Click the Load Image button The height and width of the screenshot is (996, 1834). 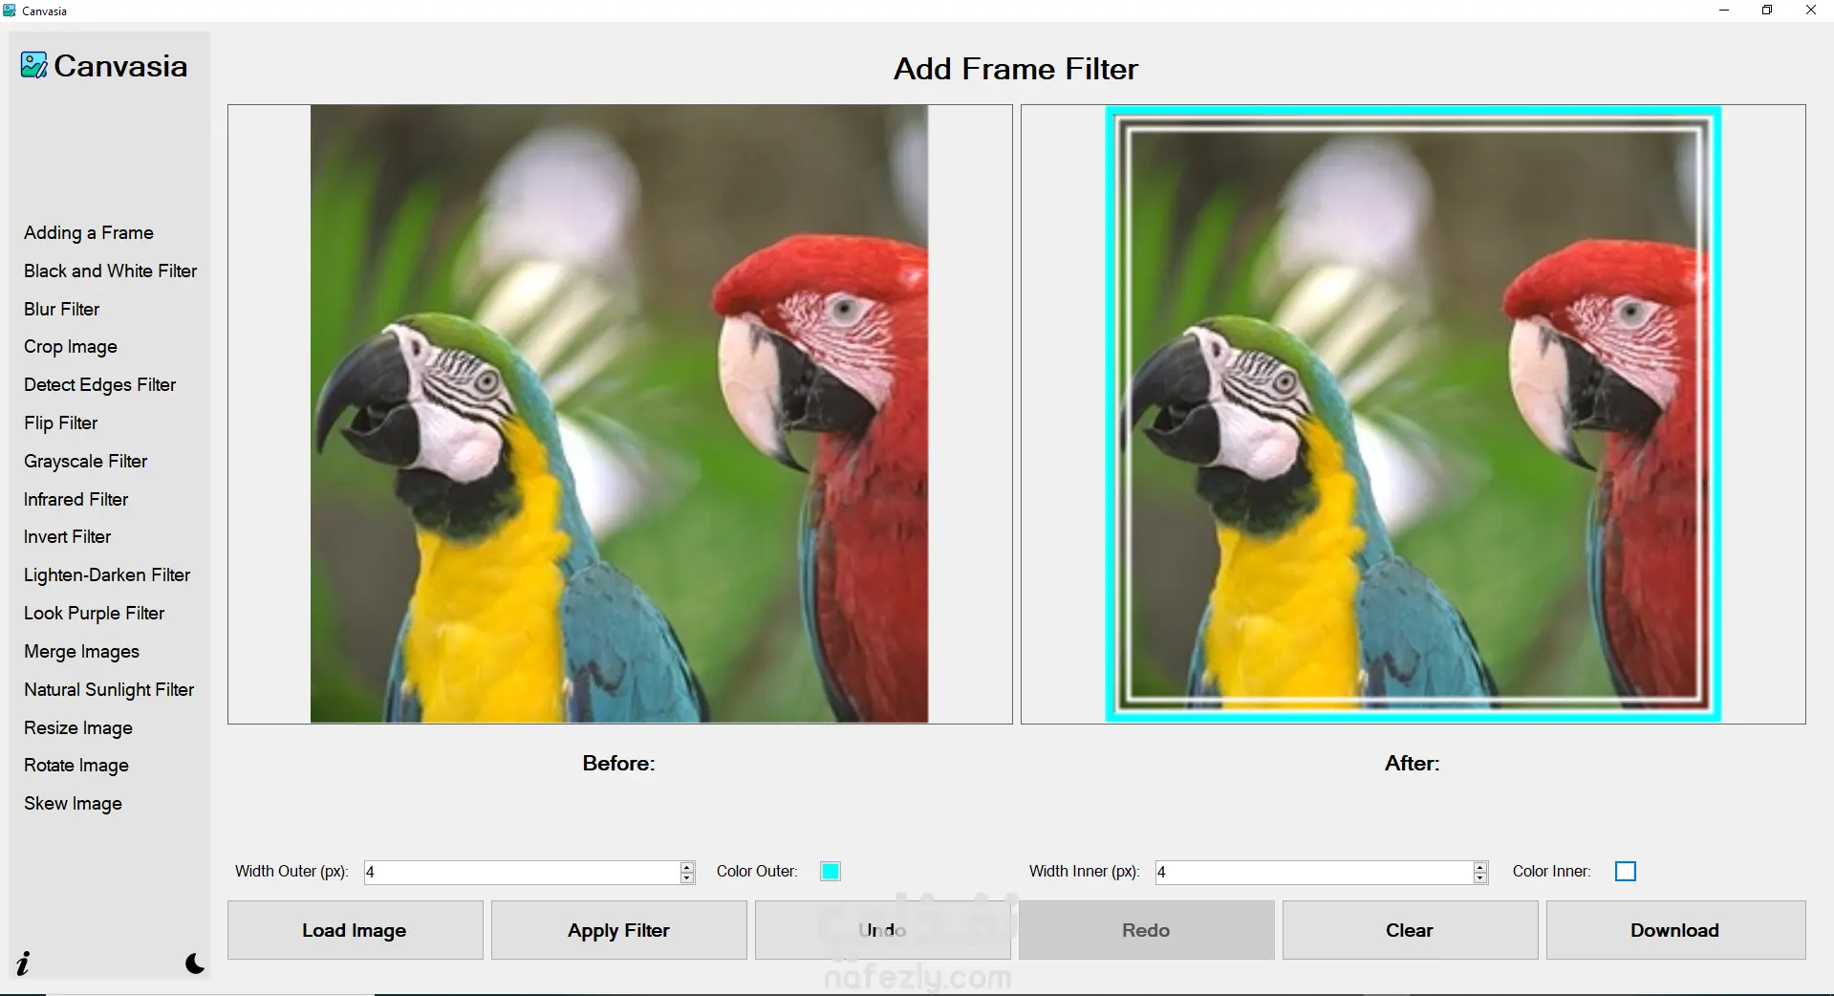pyautogui.click(x=355, y=930)
